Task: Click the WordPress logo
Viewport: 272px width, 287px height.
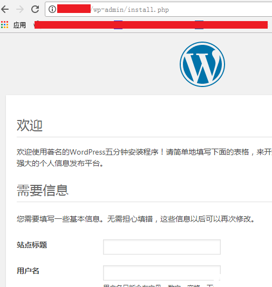Action: click(x=202, y=64)
